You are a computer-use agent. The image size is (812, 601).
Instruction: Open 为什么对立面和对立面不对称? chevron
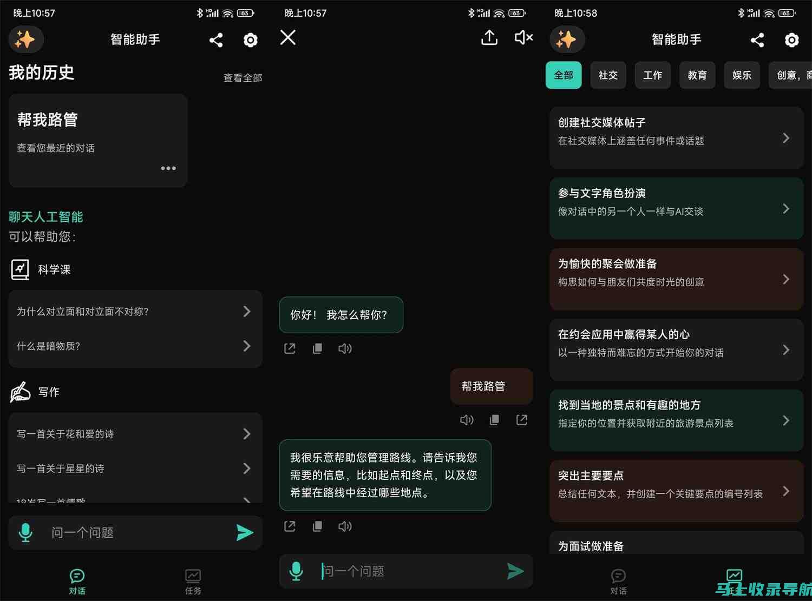point(247,311)
